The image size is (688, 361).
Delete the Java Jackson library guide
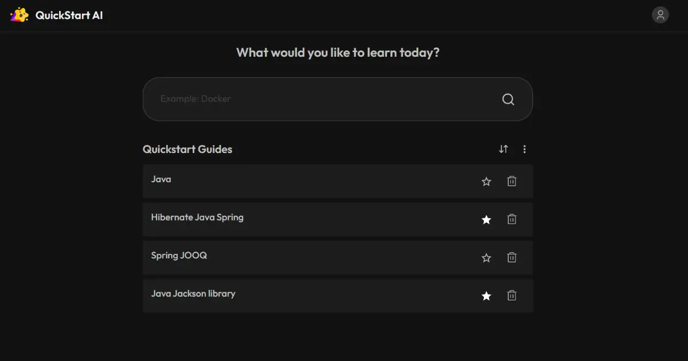[512, 296]
